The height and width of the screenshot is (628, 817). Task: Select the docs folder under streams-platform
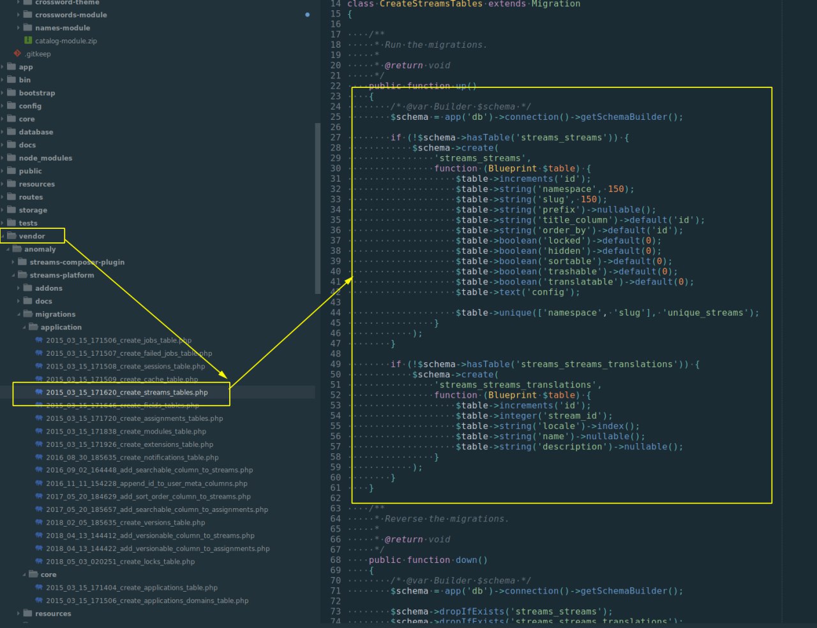(x=158, y=301)
